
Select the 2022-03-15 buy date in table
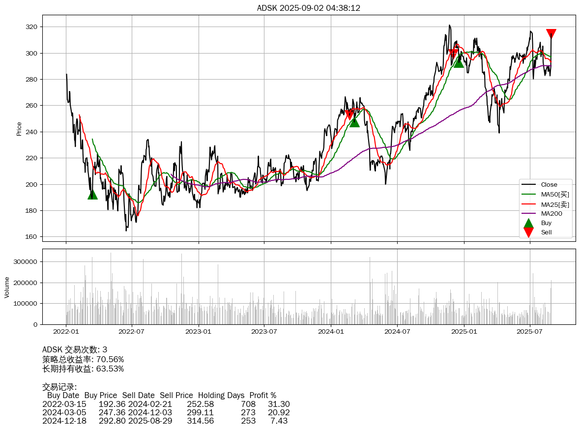pyautogui.click(x=64, y=404)
